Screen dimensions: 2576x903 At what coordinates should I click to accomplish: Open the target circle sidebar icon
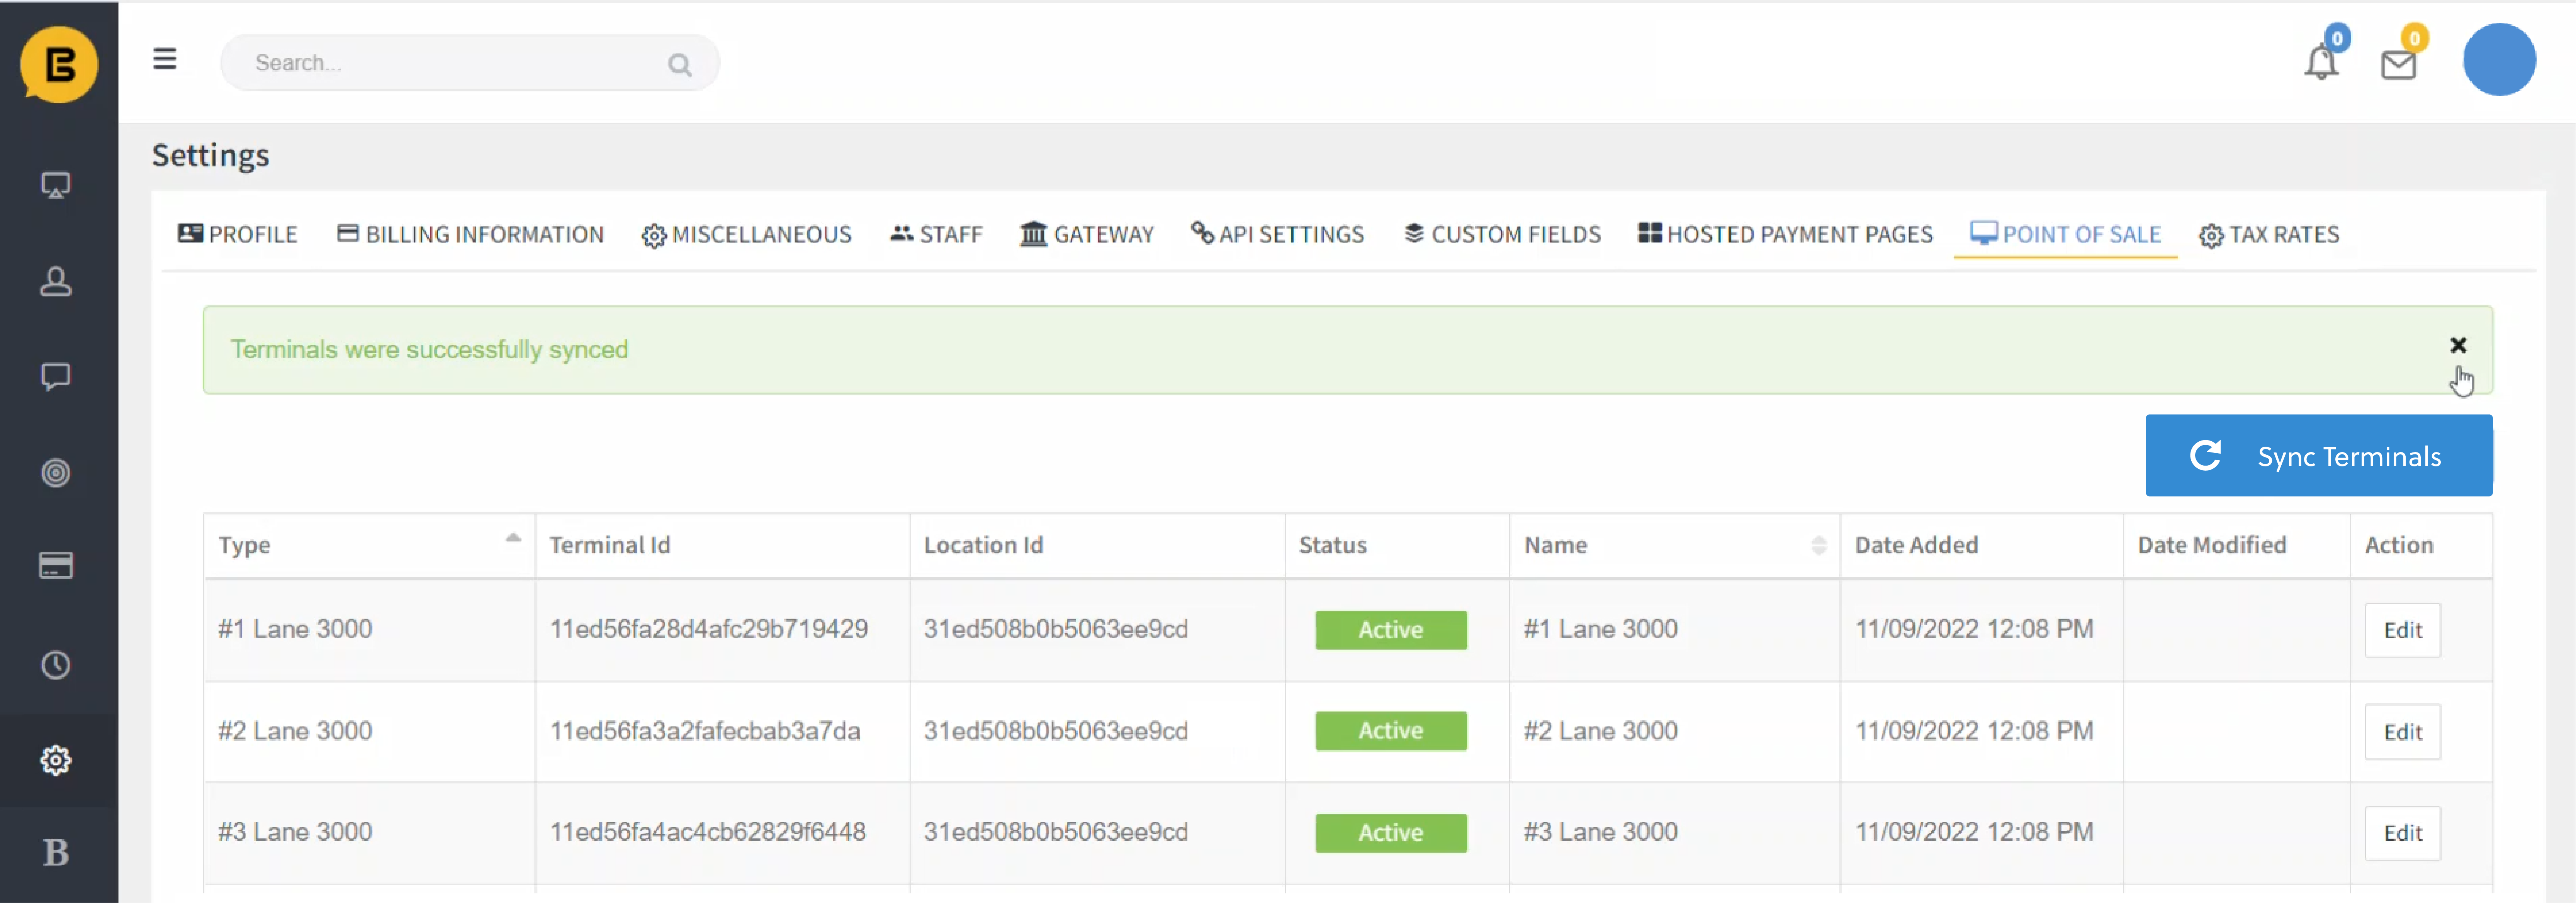coord(56,472)
